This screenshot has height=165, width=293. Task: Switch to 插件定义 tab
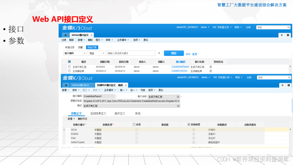coord(120,113)
